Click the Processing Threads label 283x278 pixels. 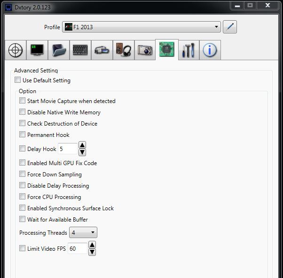[43, 233]
